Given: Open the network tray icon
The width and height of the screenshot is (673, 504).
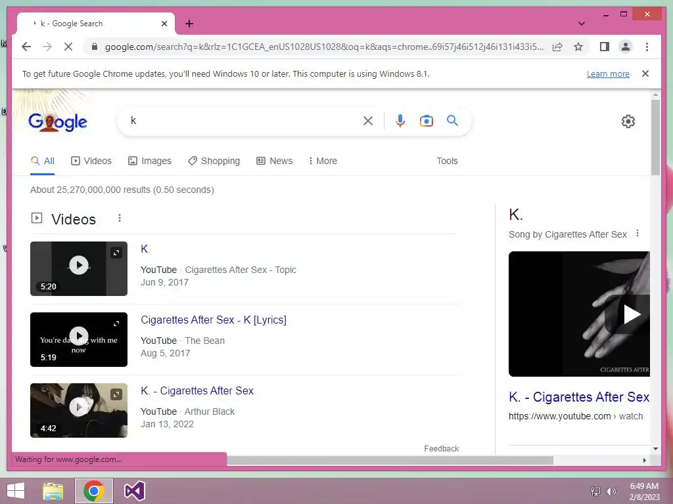Looking at the screenshot, I should 595,492.
